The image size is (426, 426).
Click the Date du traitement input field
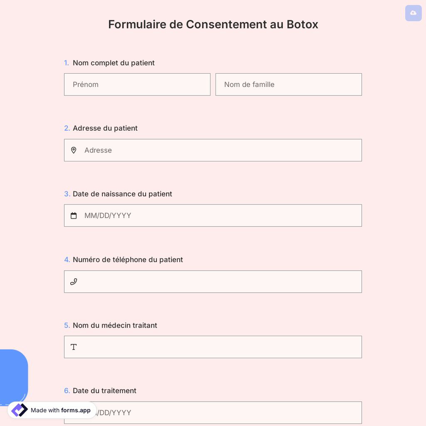click(213, 412)
